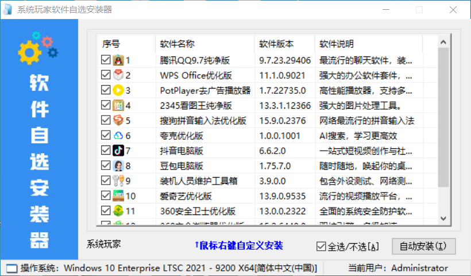
Task: Click the Tencent QQ penguin icon
Action: (118, 60)
